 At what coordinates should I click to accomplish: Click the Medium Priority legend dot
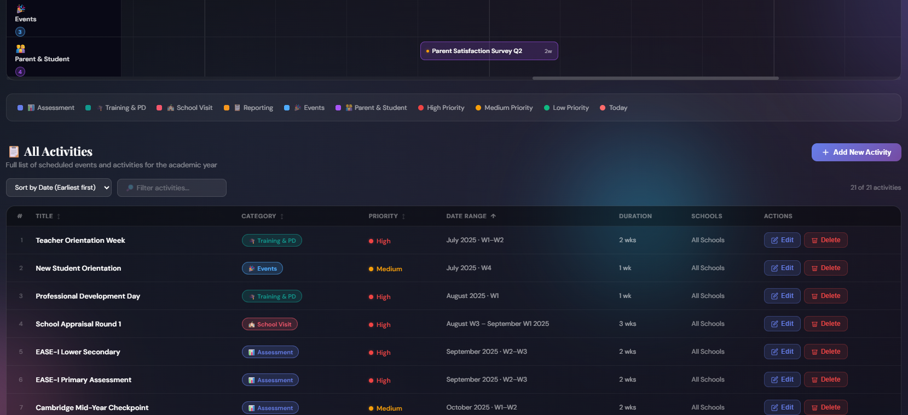[x=478, y=108]
